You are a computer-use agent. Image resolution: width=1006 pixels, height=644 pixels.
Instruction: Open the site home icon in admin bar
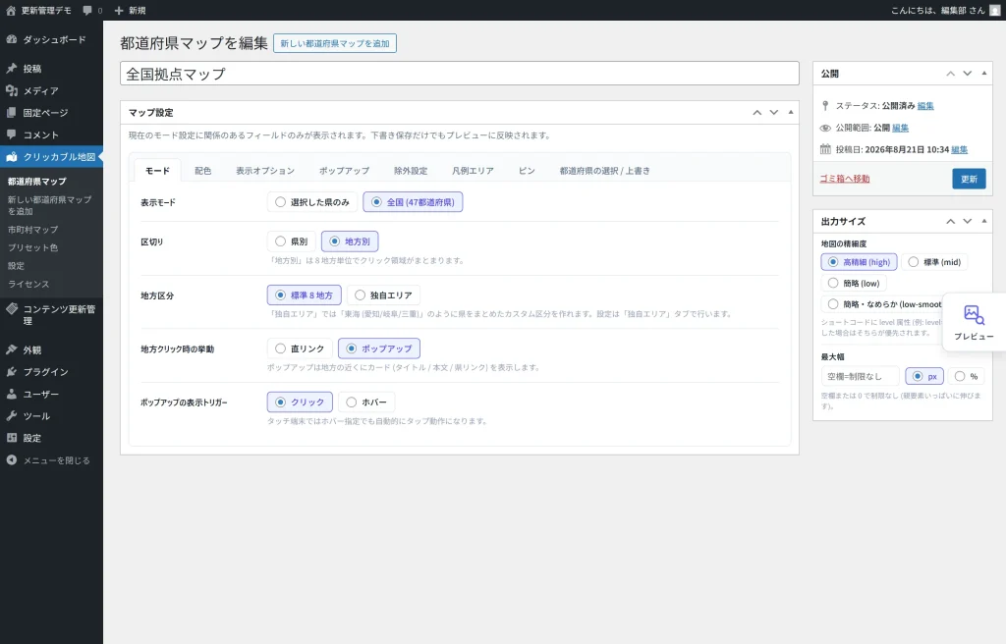click(x=11, y=10)
